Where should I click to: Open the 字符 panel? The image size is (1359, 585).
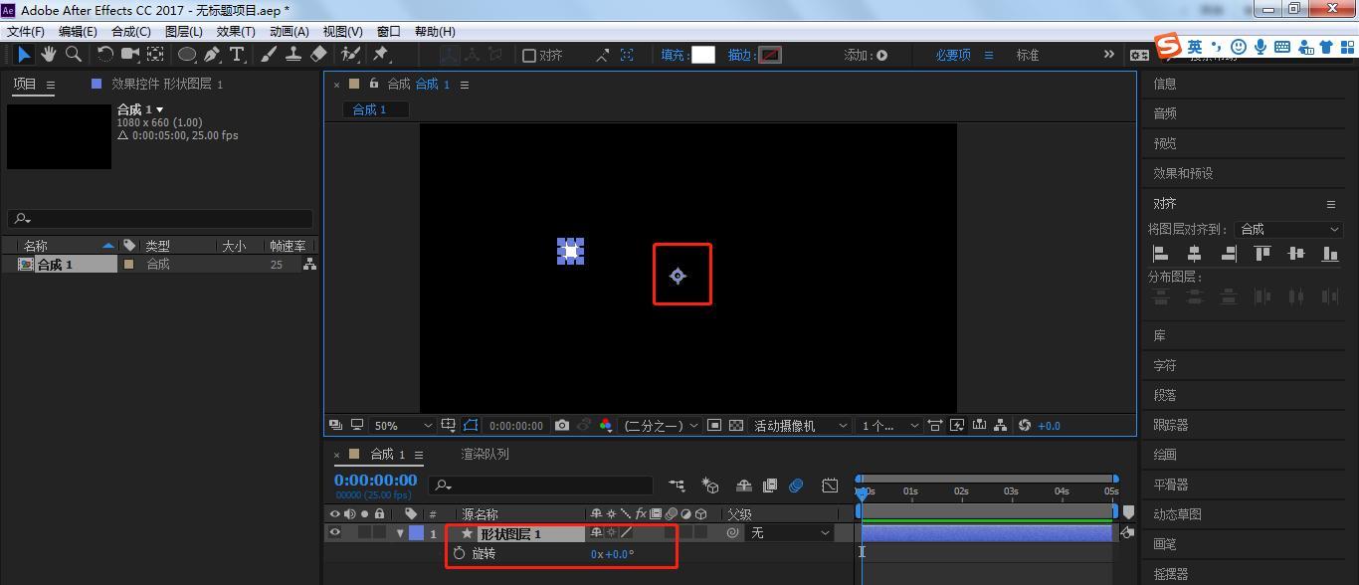coord(1165,365)
